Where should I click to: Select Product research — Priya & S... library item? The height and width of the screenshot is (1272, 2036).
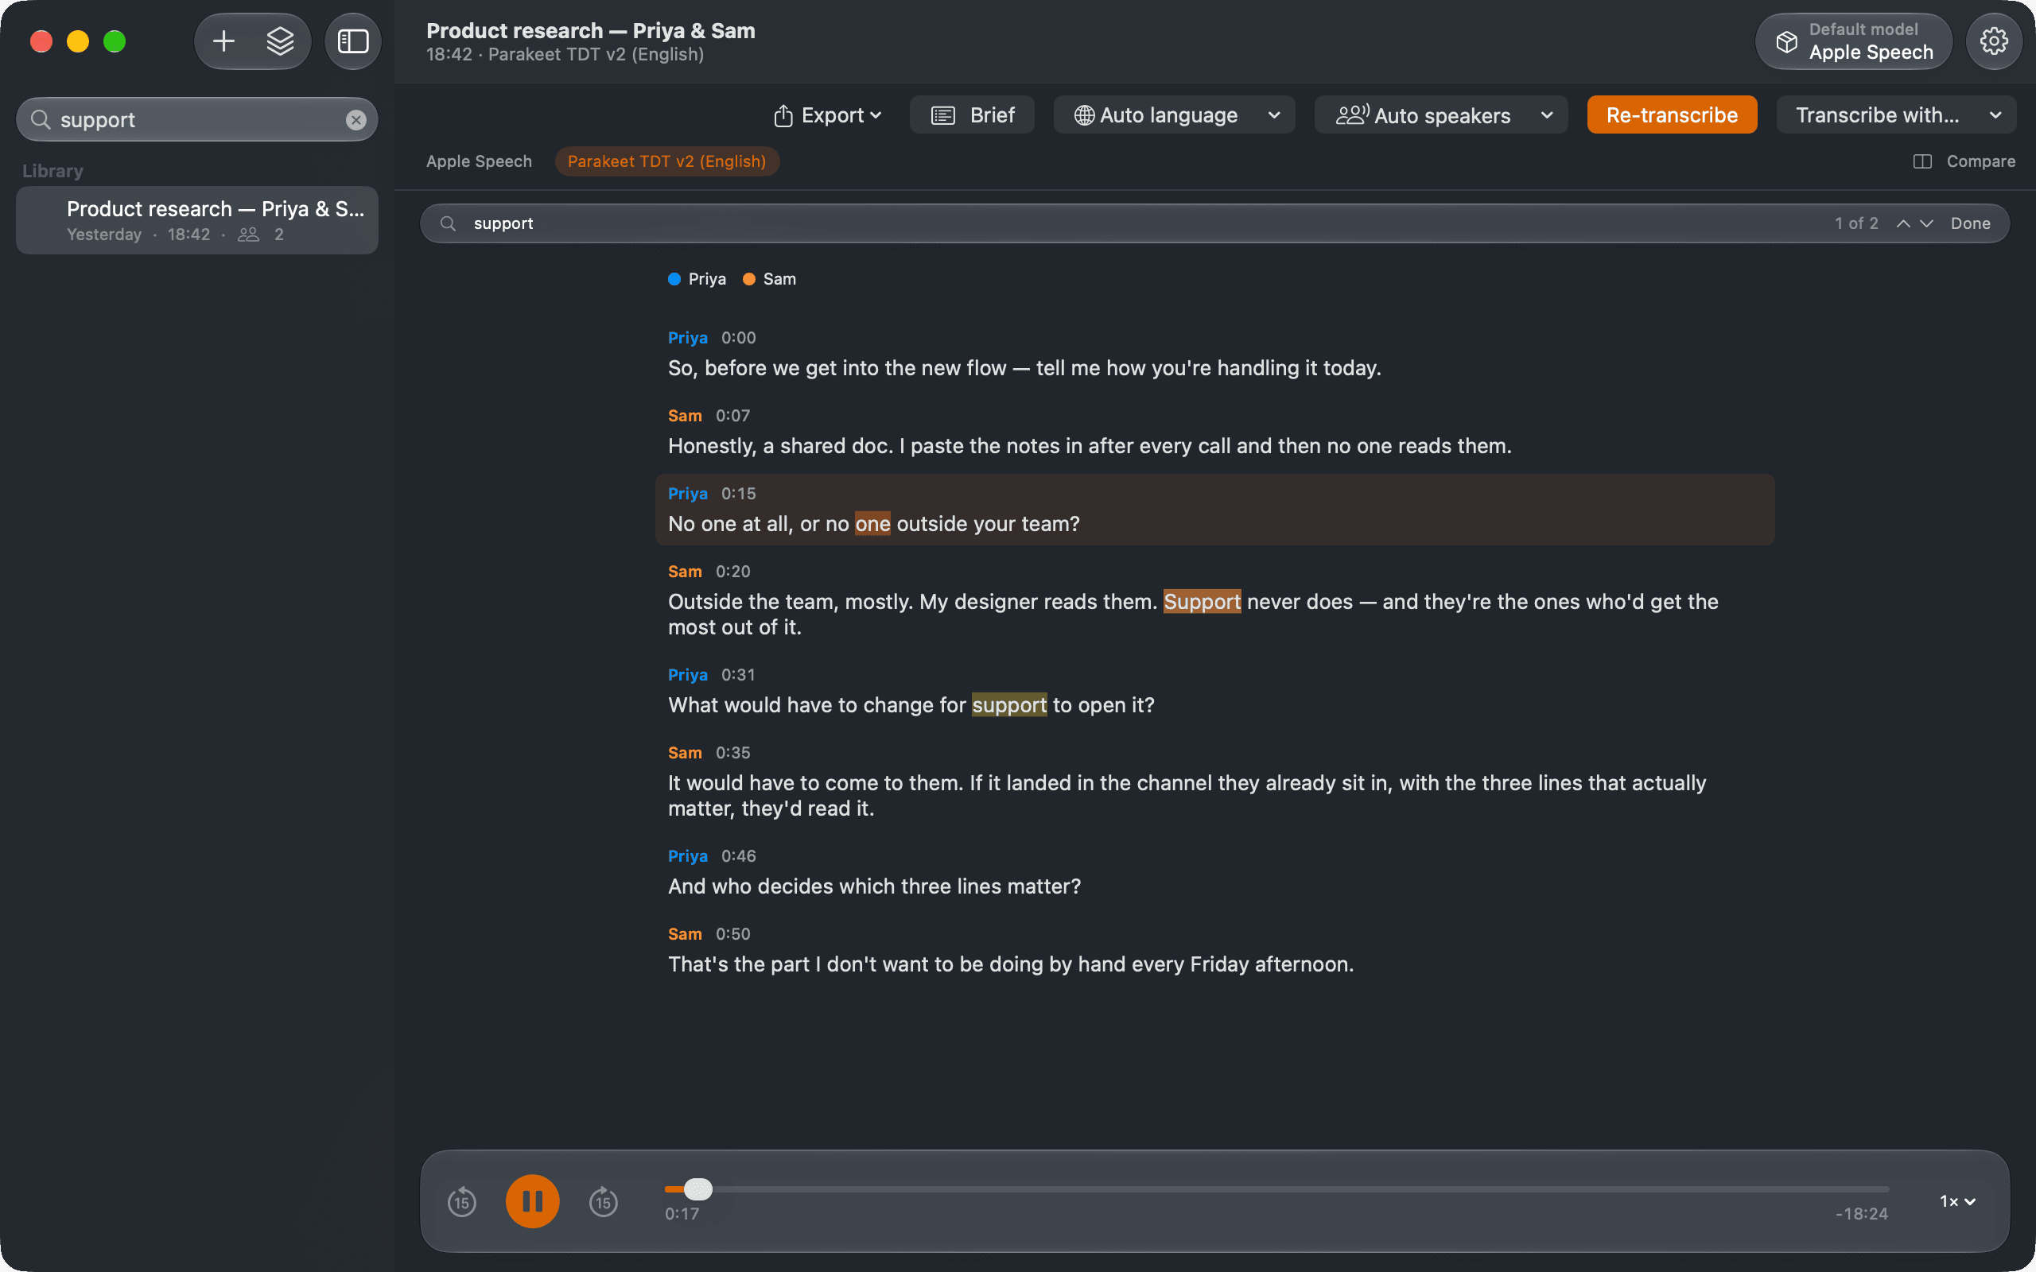[197, 219]
